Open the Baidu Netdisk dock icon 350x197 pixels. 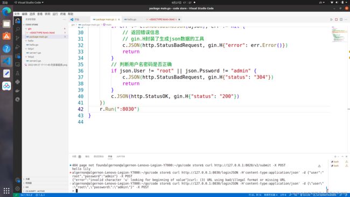6,86
